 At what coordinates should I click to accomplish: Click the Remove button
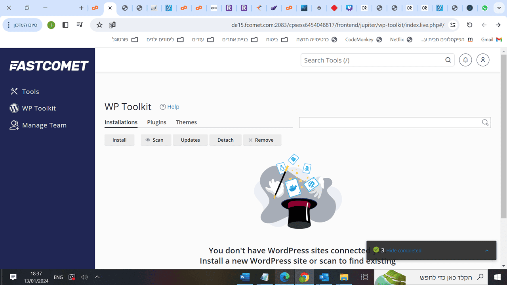[x=262, y=140]
